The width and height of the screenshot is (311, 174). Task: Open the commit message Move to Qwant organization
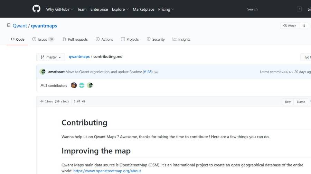tap(104, 72)
